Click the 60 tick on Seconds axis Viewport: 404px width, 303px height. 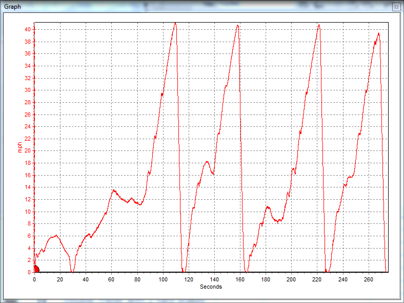pos(111,280)
